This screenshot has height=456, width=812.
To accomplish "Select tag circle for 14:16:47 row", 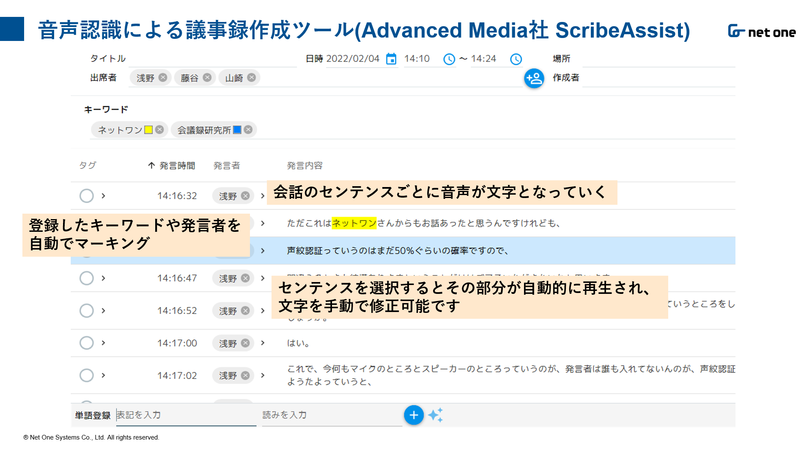I will pyautogui.click(x=87, y=278).
